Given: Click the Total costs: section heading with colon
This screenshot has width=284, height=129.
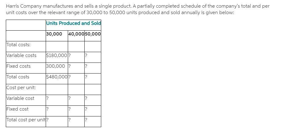Looking at the screenshot, I should click(18, 45).
